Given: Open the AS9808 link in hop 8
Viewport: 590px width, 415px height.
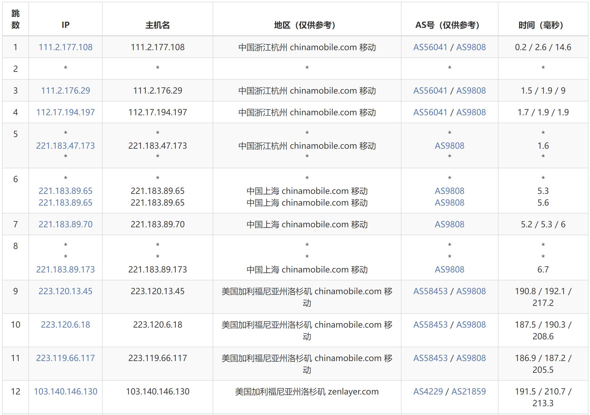Looking at the screenshot, I should (450, 270).
